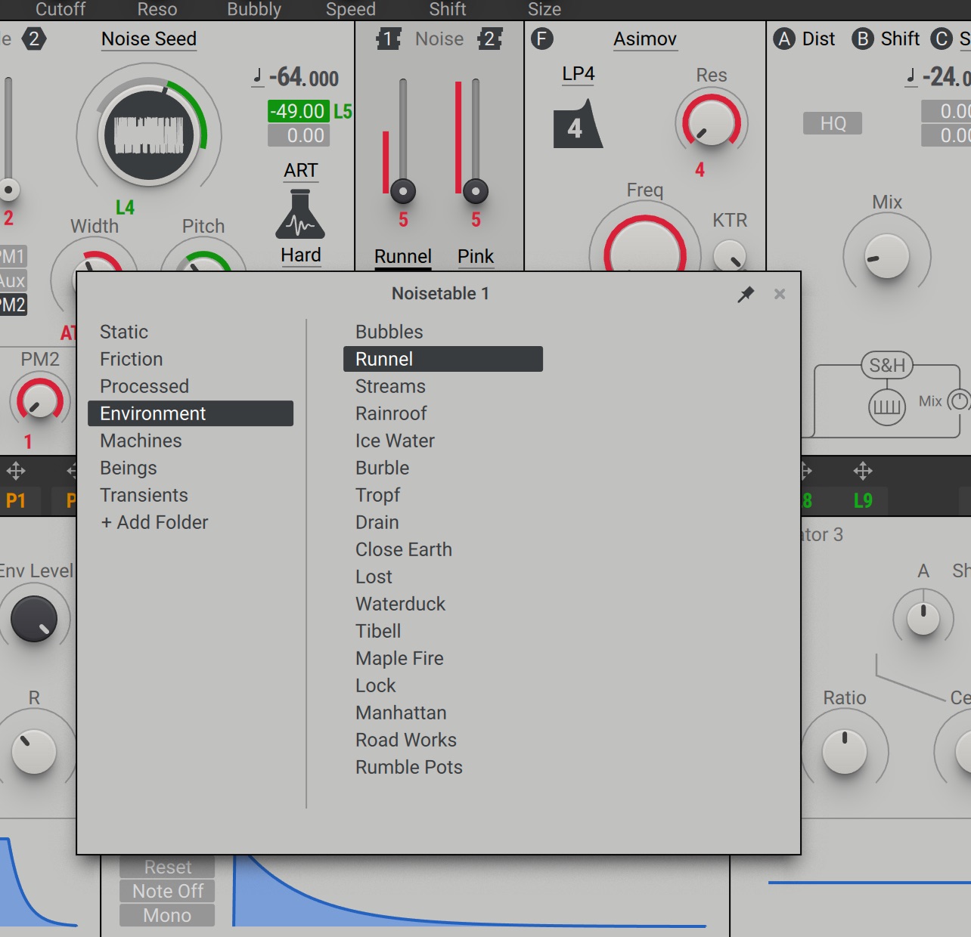Click the Noise Seed waveform display

coord(149,135)
